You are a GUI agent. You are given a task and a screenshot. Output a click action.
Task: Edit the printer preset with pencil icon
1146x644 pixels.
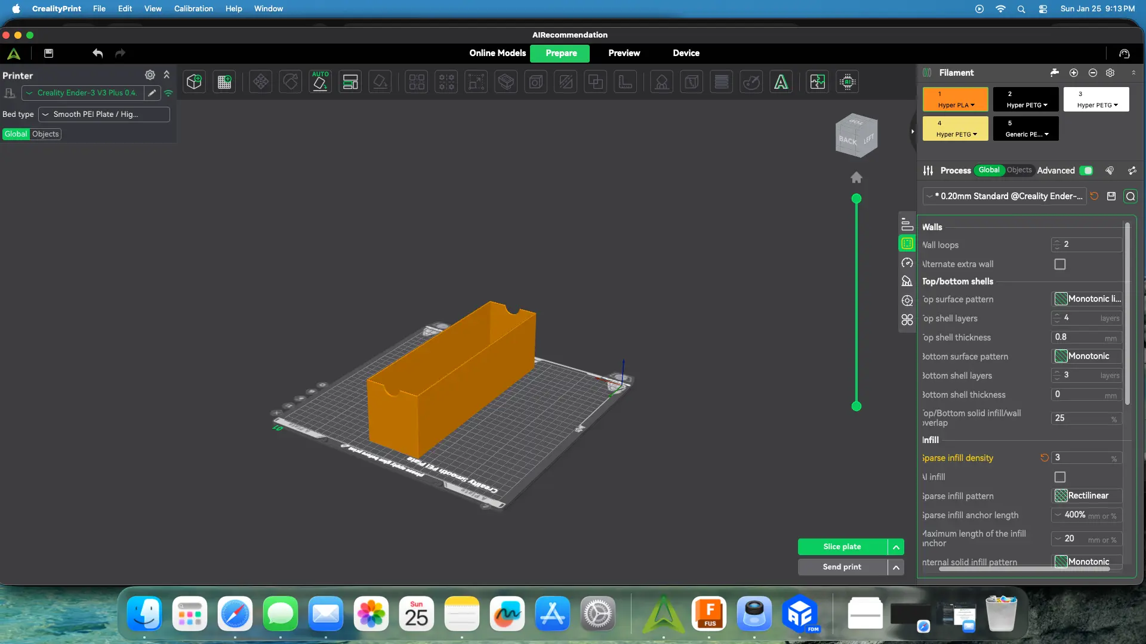pyautogui.click(x=152, y=93)
